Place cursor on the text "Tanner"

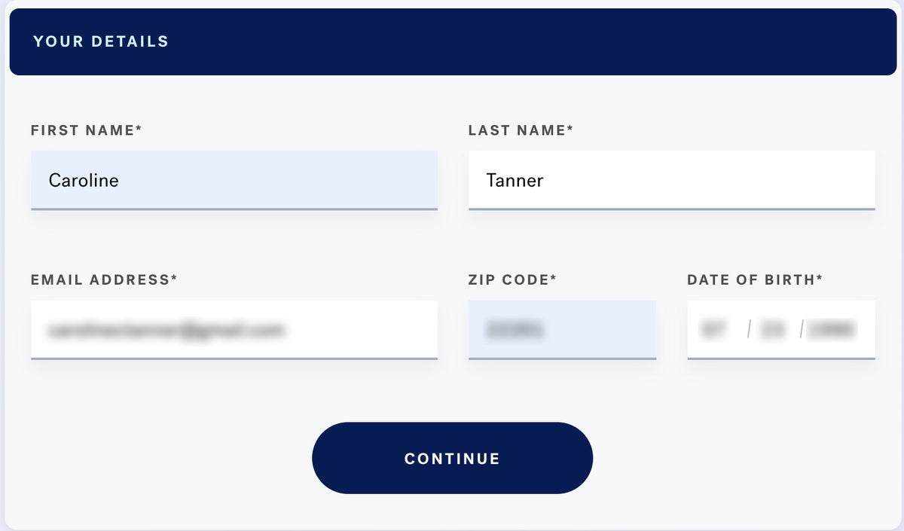point(515,180)
